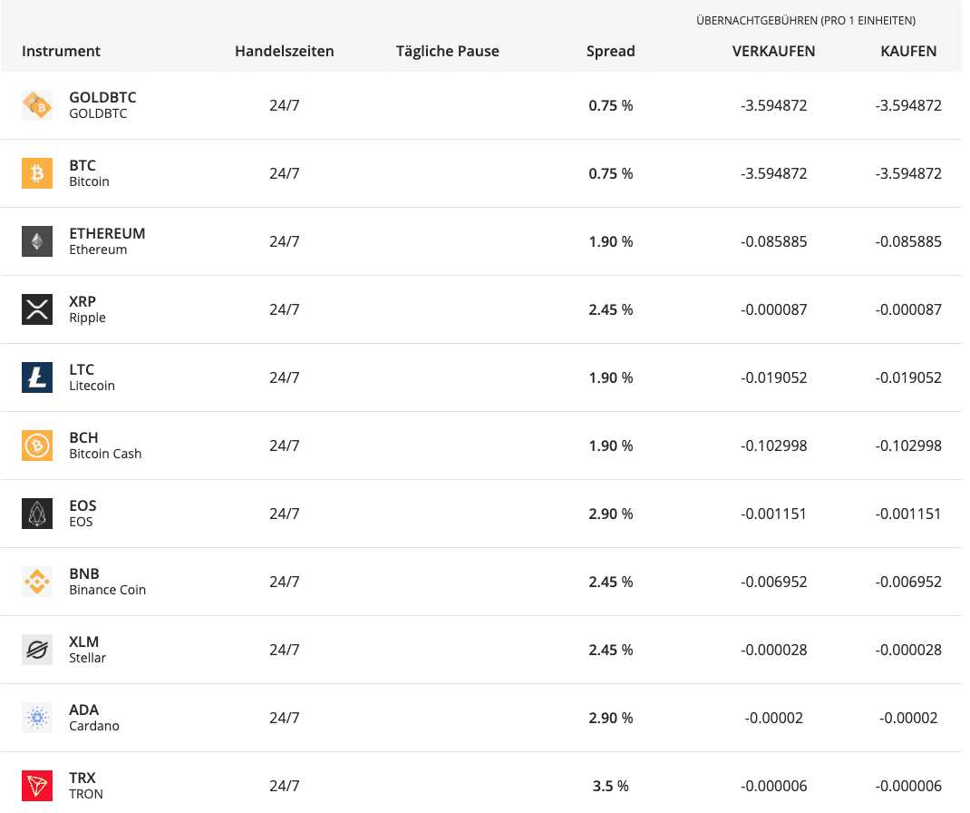This screenshot has width=970, height=813.
Task: Click the Stellar XLM icon
Action: click(37, 651)
